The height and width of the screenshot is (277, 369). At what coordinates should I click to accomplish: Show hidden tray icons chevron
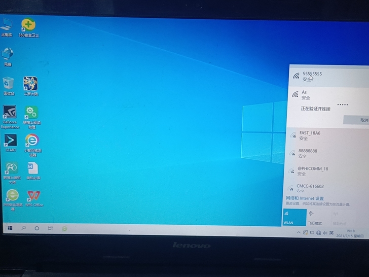(x=299, y=232)
